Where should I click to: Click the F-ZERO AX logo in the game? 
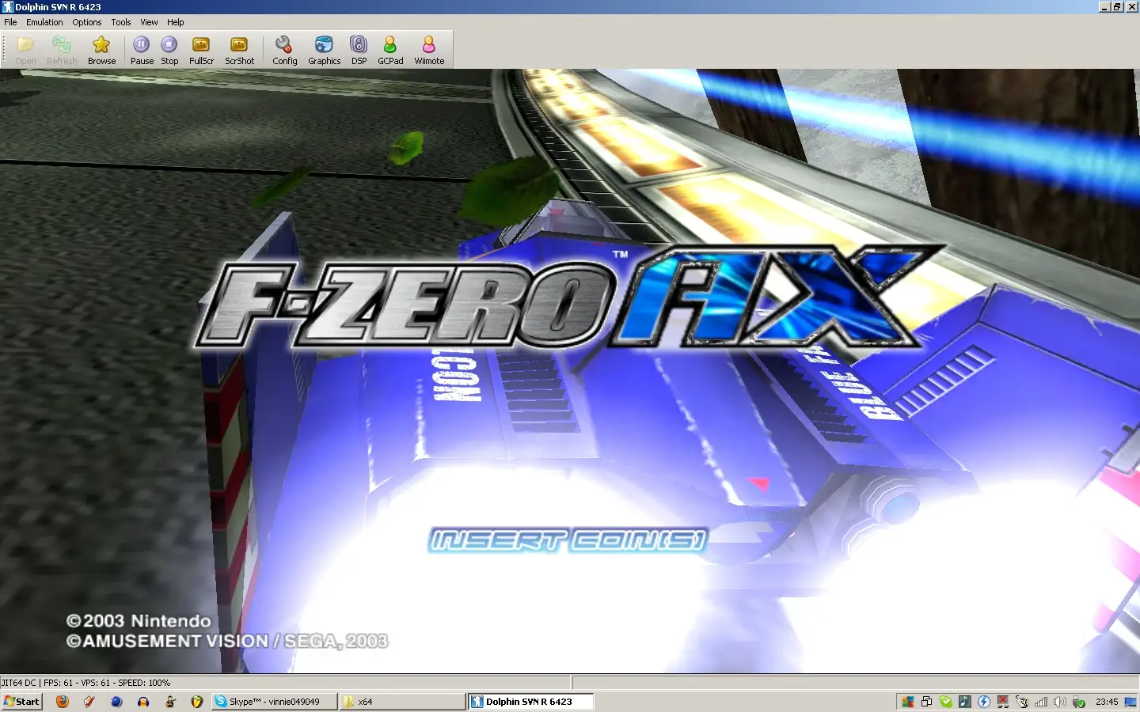567,297
